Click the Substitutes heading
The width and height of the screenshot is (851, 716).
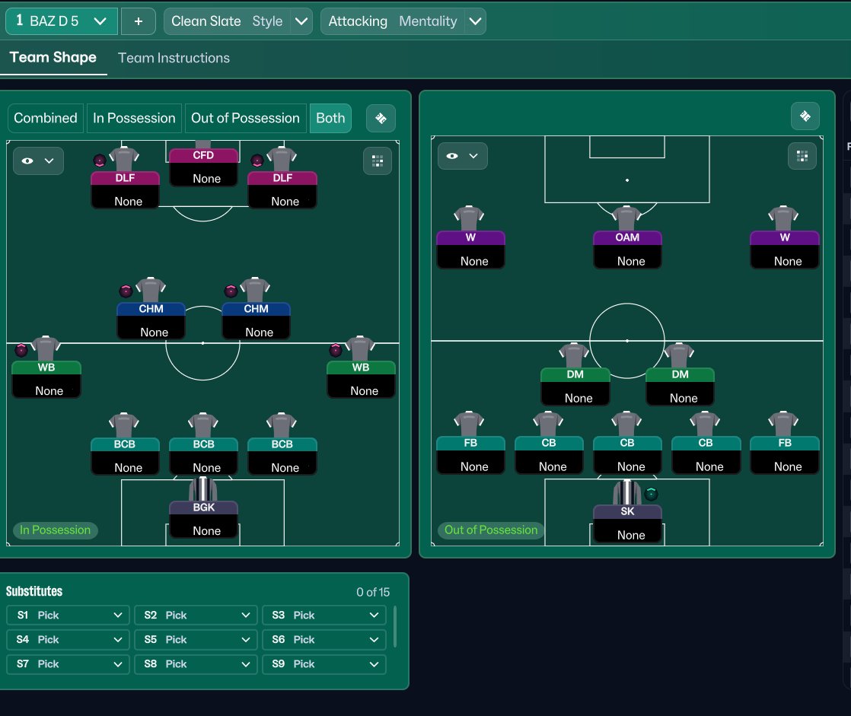point(34,591)
